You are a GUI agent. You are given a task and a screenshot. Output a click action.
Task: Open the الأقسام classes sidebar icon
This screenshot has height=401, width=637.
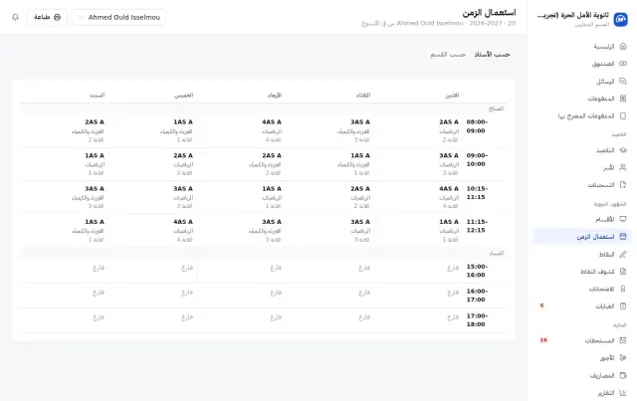tap(623, 219)
